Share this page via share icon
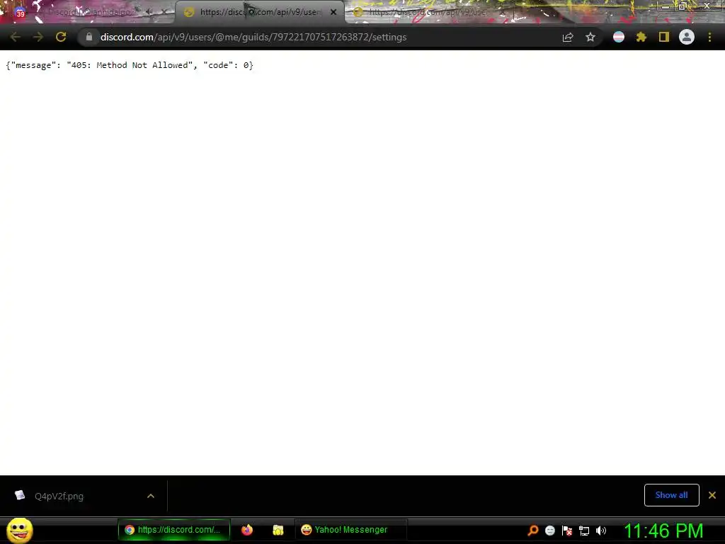The image size is (725, 544). (568, 37)
